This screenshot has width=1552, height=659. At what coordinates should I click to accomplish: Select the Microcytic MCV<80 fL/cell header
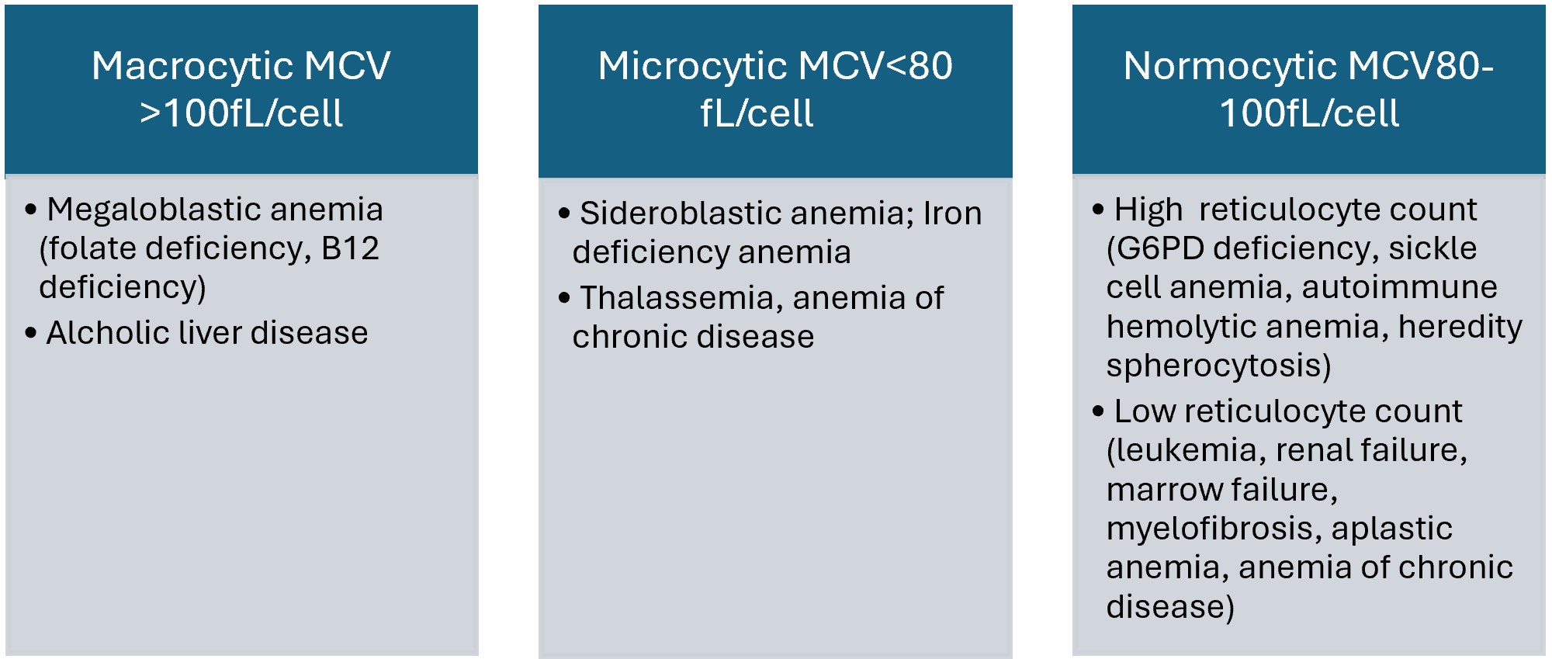[775, 91]
